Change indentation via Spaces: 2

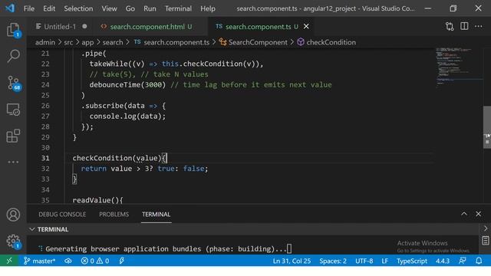pyautogui.click(x=333, y=261)
